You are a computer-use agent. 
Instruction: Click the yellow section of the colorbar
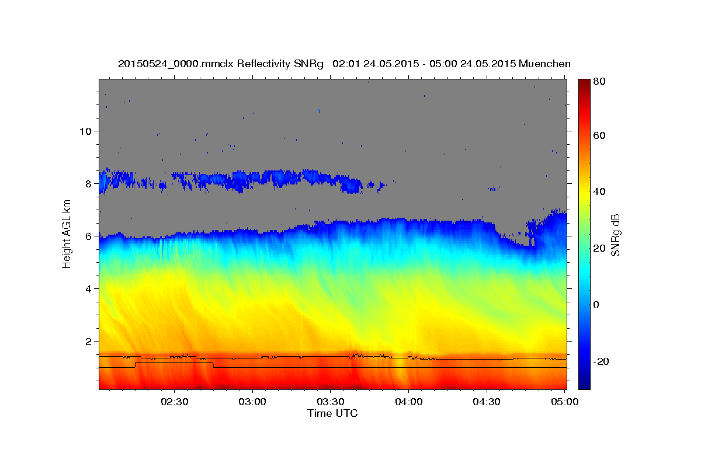tap(584, 193)
